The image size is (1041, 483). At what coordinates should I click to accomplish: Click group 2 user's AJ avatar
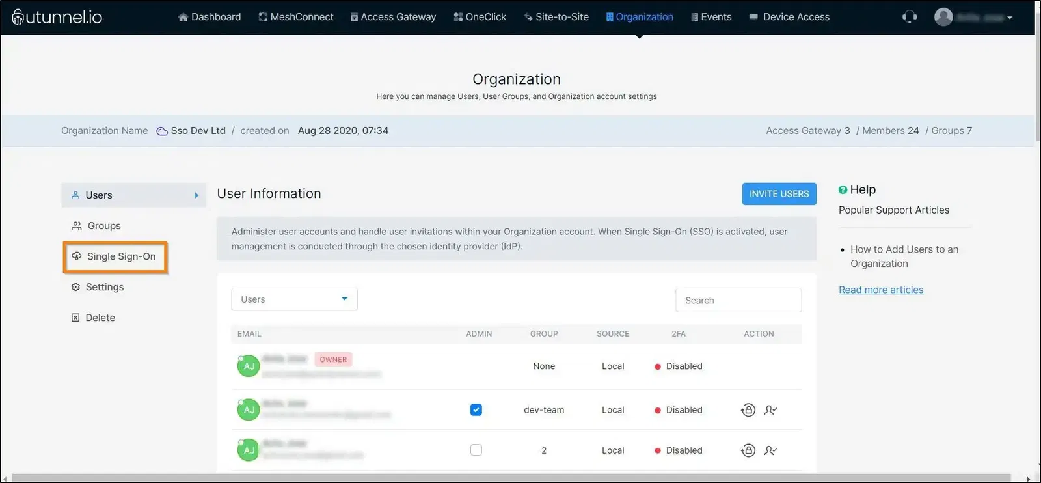click(x=249, y=450)
